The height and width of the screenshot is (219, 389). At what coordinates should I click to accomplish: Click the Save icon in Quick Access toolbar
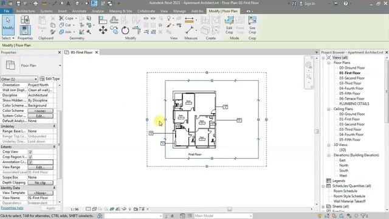18,4
